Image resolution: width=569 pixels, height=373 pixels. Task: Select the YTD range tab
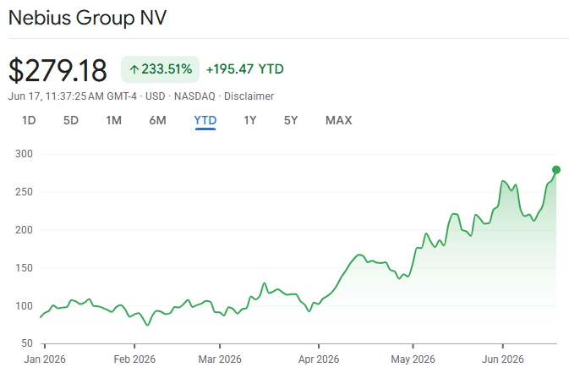(x=205, y=120)
